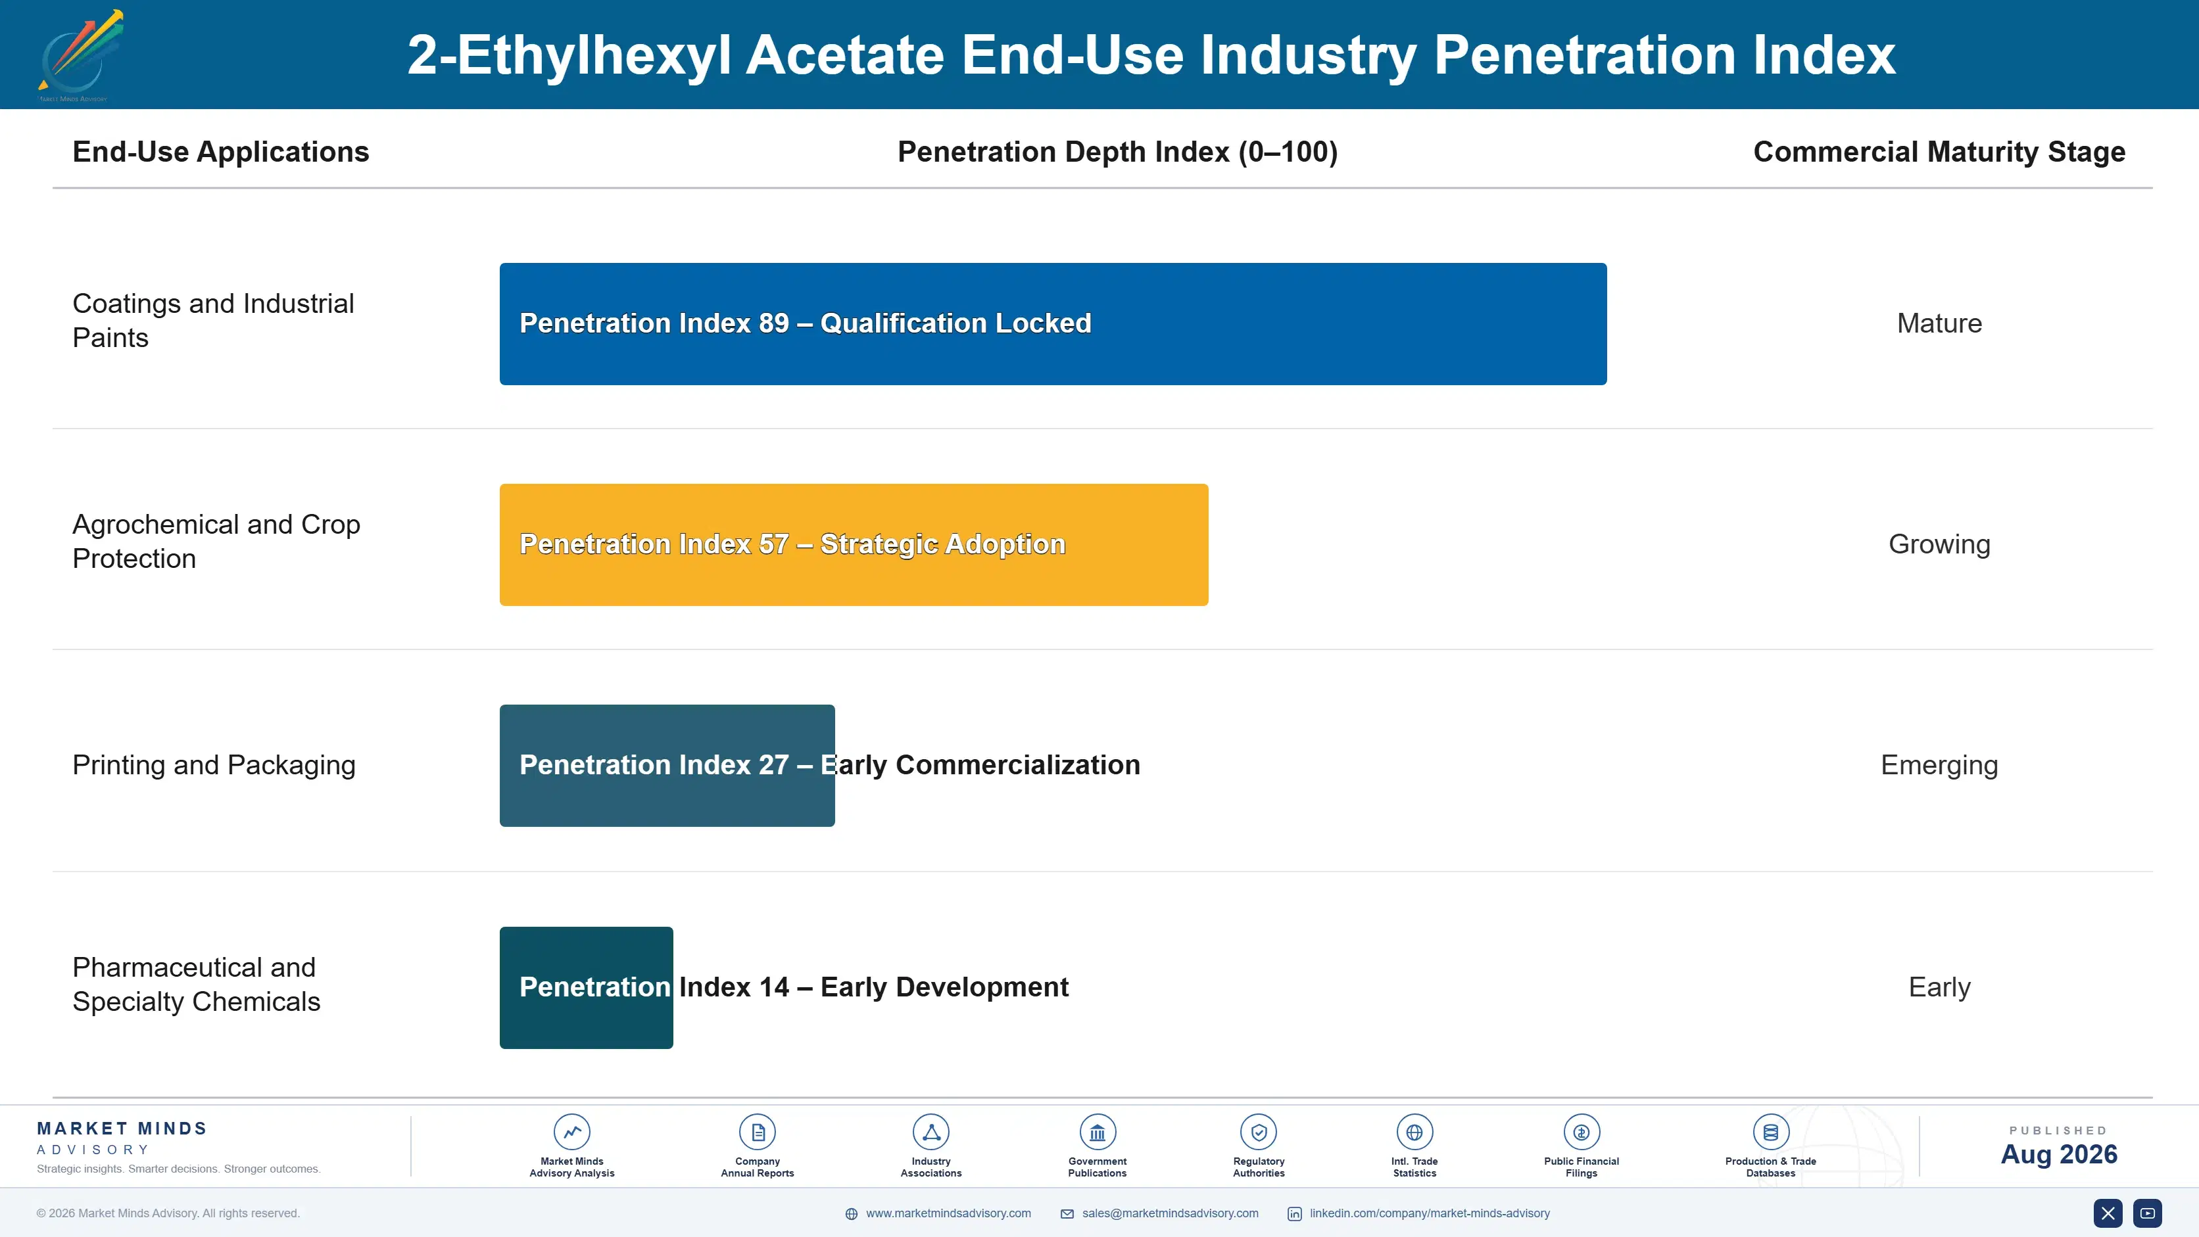Select the Penetration Index 89 blue bar

(1053, 323)
